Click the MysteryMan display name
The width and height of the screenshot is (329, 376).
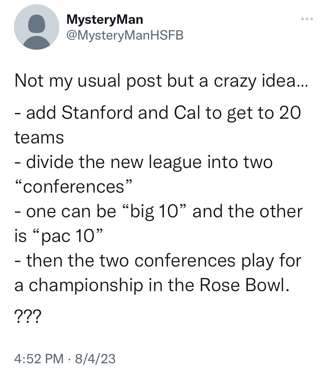tap(105, 19)
